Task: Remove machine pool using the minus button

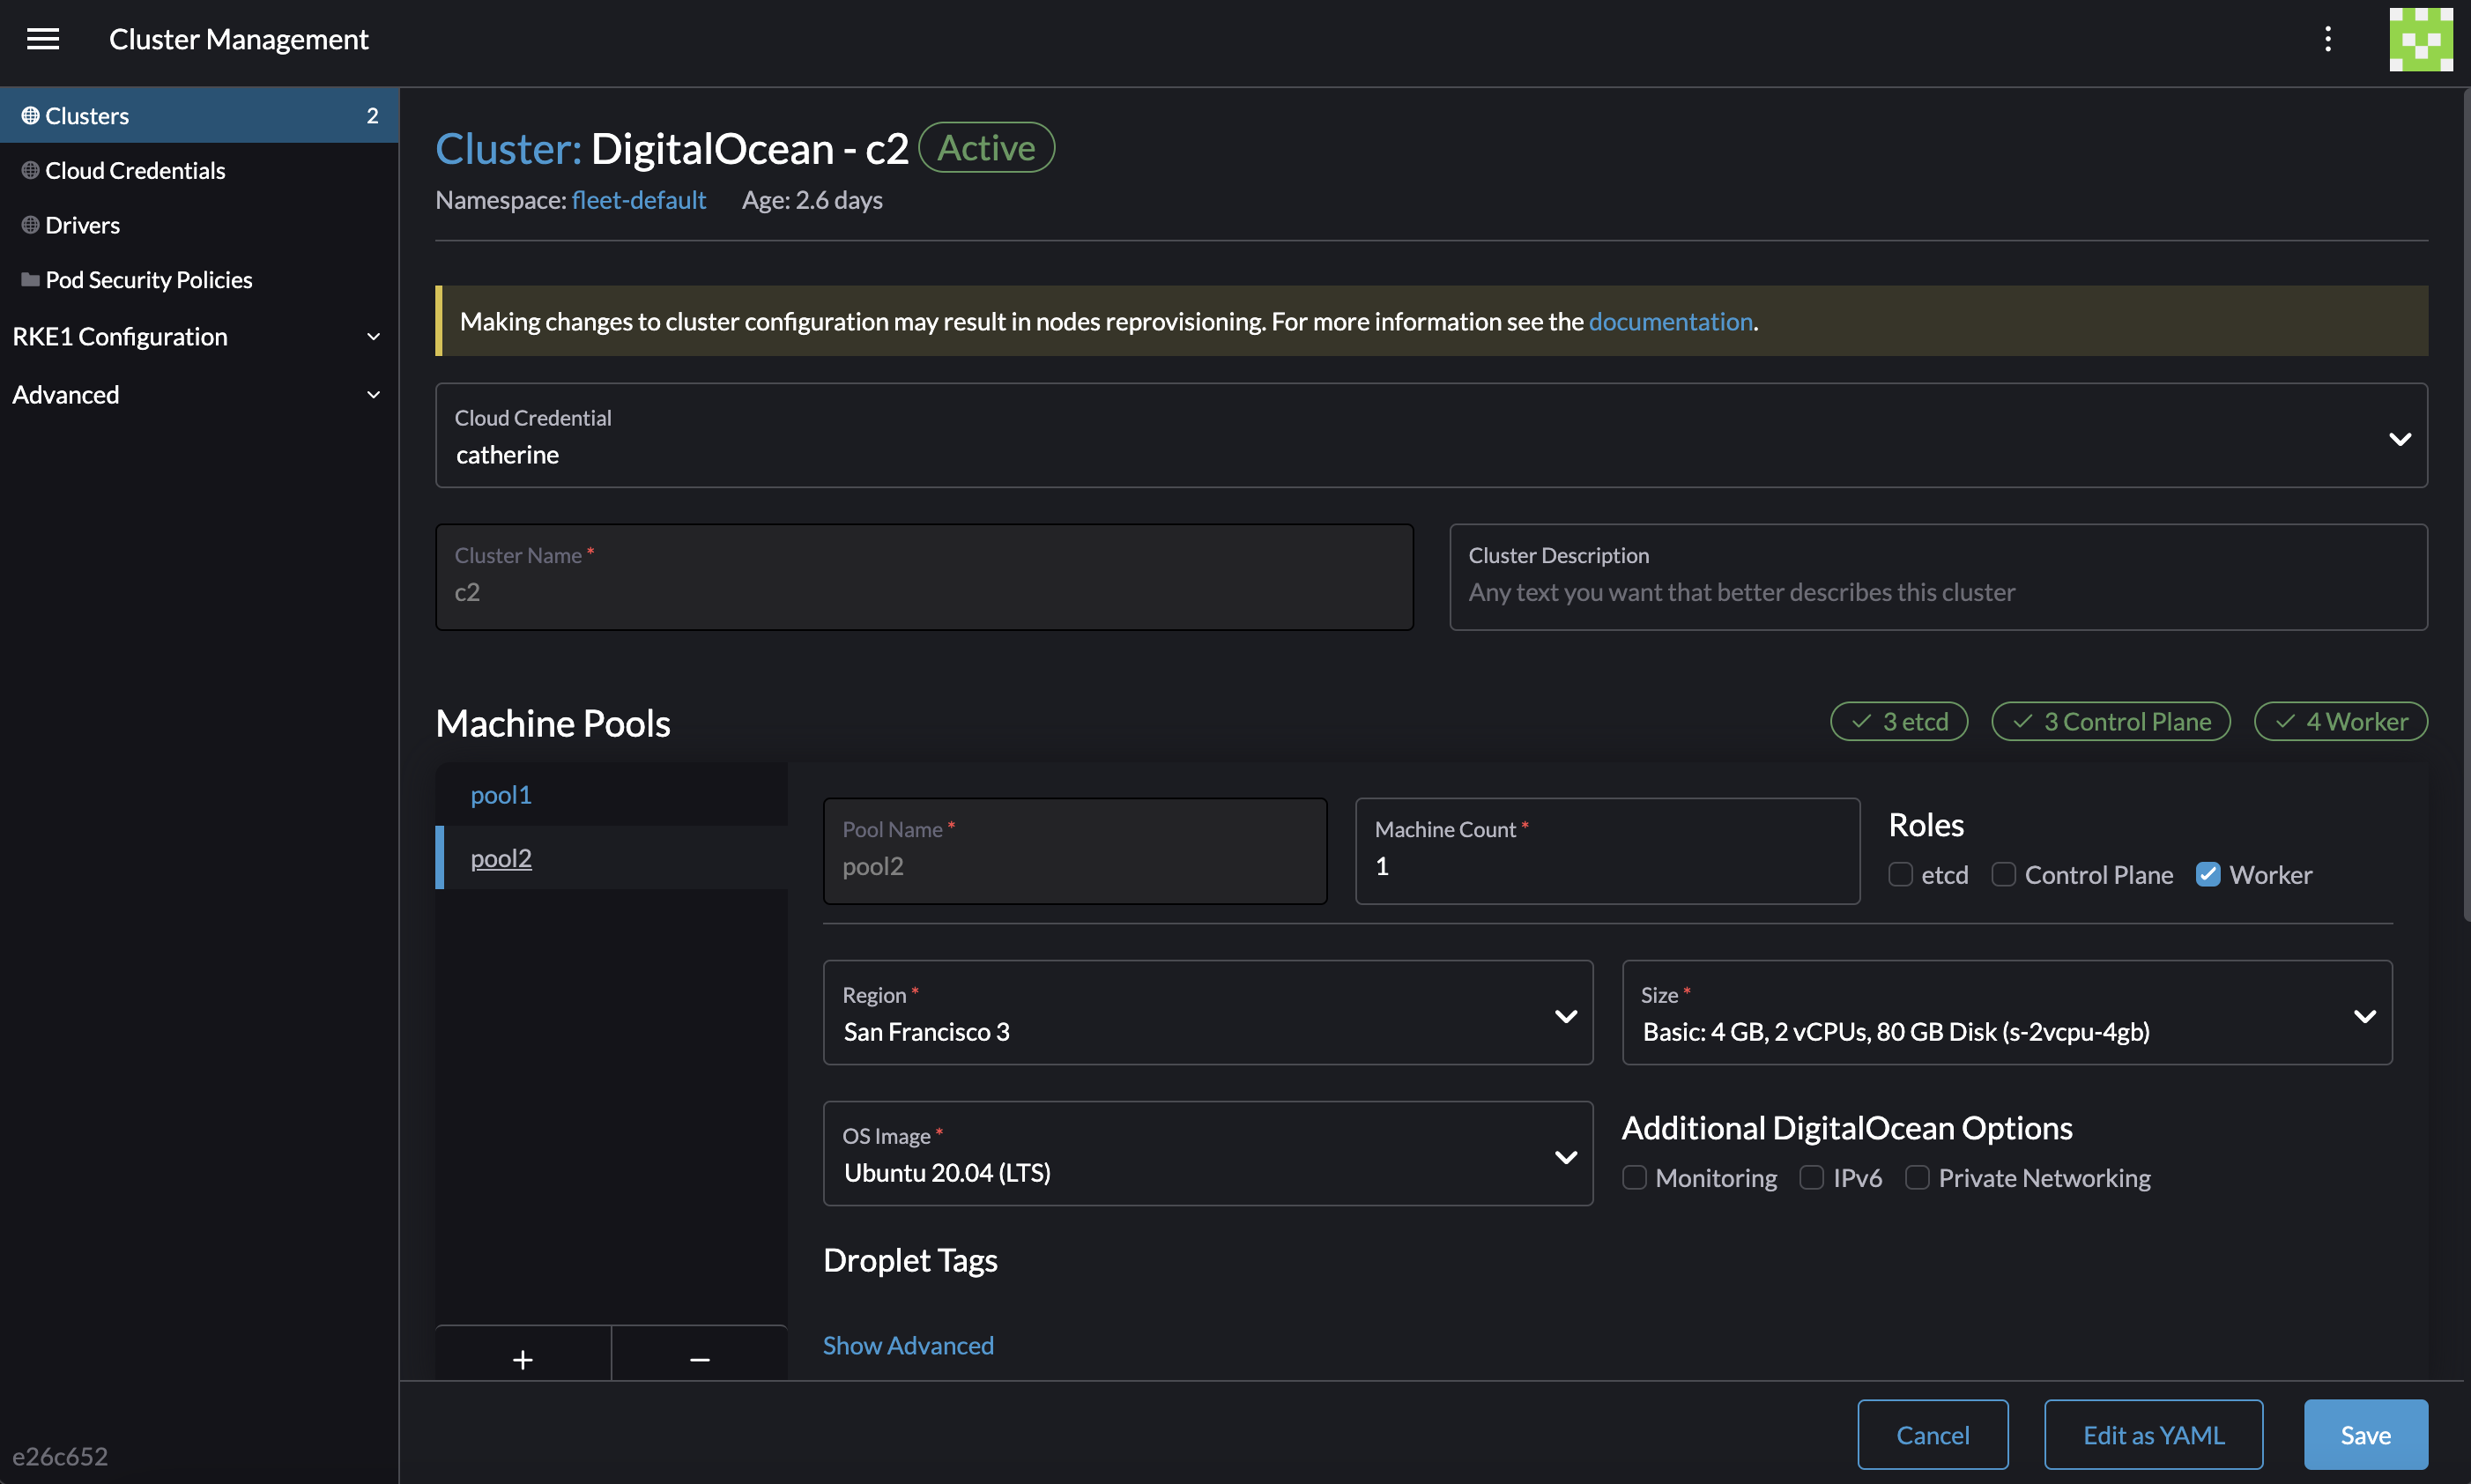Action: click(x=699, y=1359)
